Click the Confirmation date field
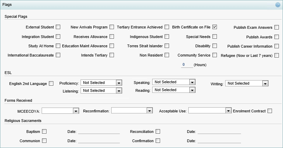Image resolution: width=283 pixels, height=148 pixels. coord(219,141)
